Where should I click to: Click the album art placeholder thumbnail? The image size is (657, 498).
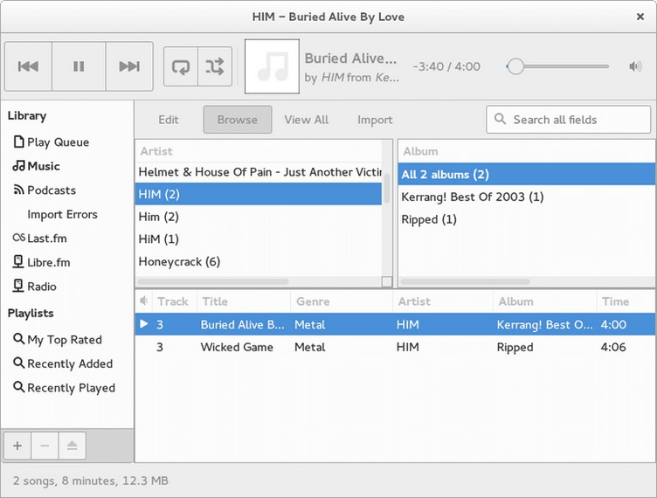click(x=272, y=66)
